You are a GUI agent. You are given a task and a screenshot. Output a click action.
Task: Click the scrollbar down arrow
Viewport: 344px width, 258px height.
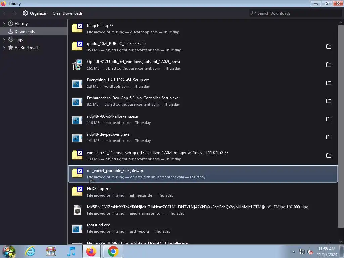tap(341, 242)
